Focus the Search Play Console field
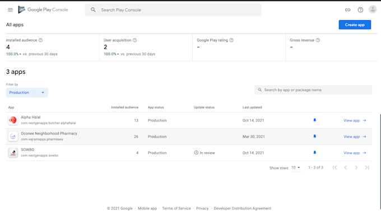Viewport: 381px width, 211px height. 173,10
